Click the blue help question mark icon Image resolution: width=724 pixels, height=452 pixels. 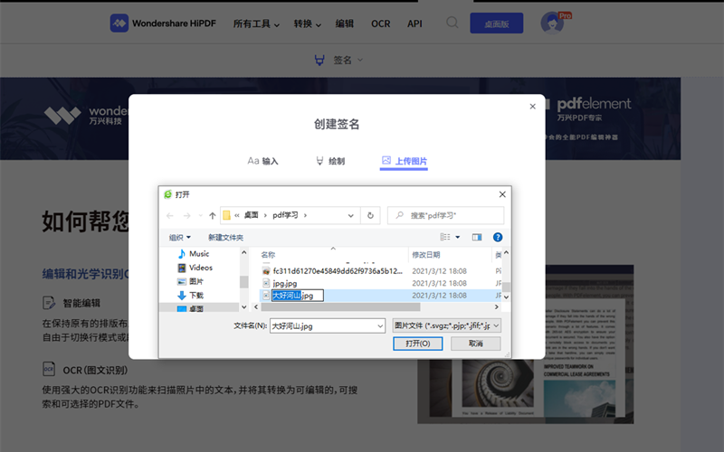[498, 237]
